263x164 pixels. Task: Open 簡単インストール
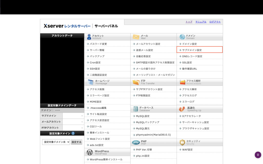[x=99, y=132]
